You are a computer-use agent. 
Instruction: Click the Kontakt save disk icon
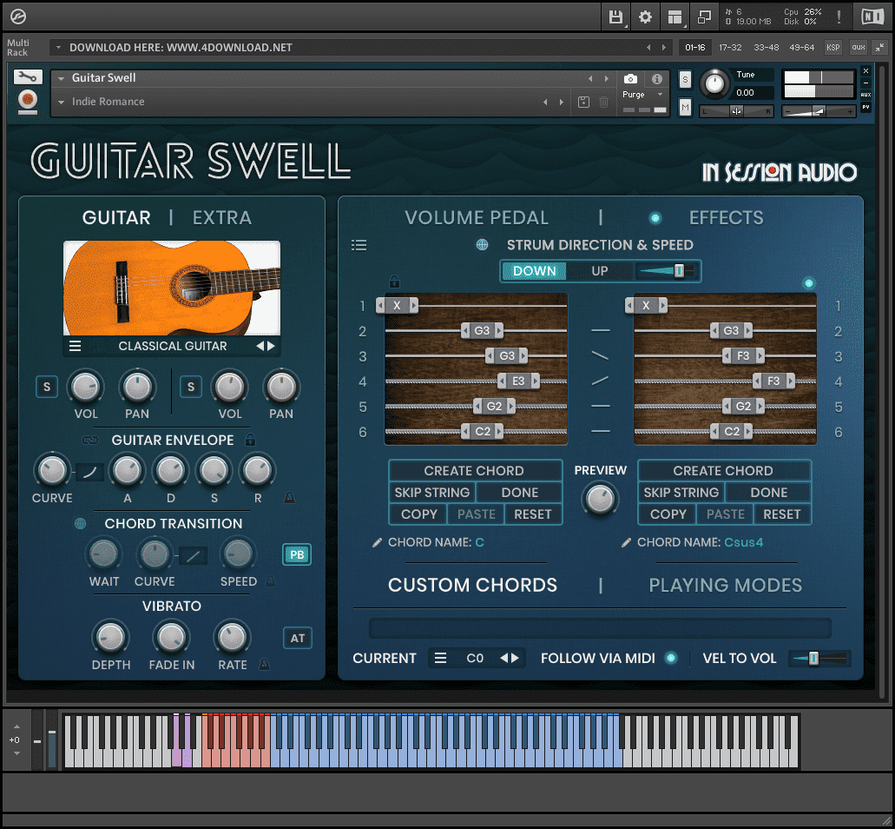click(x=615, y=17)
